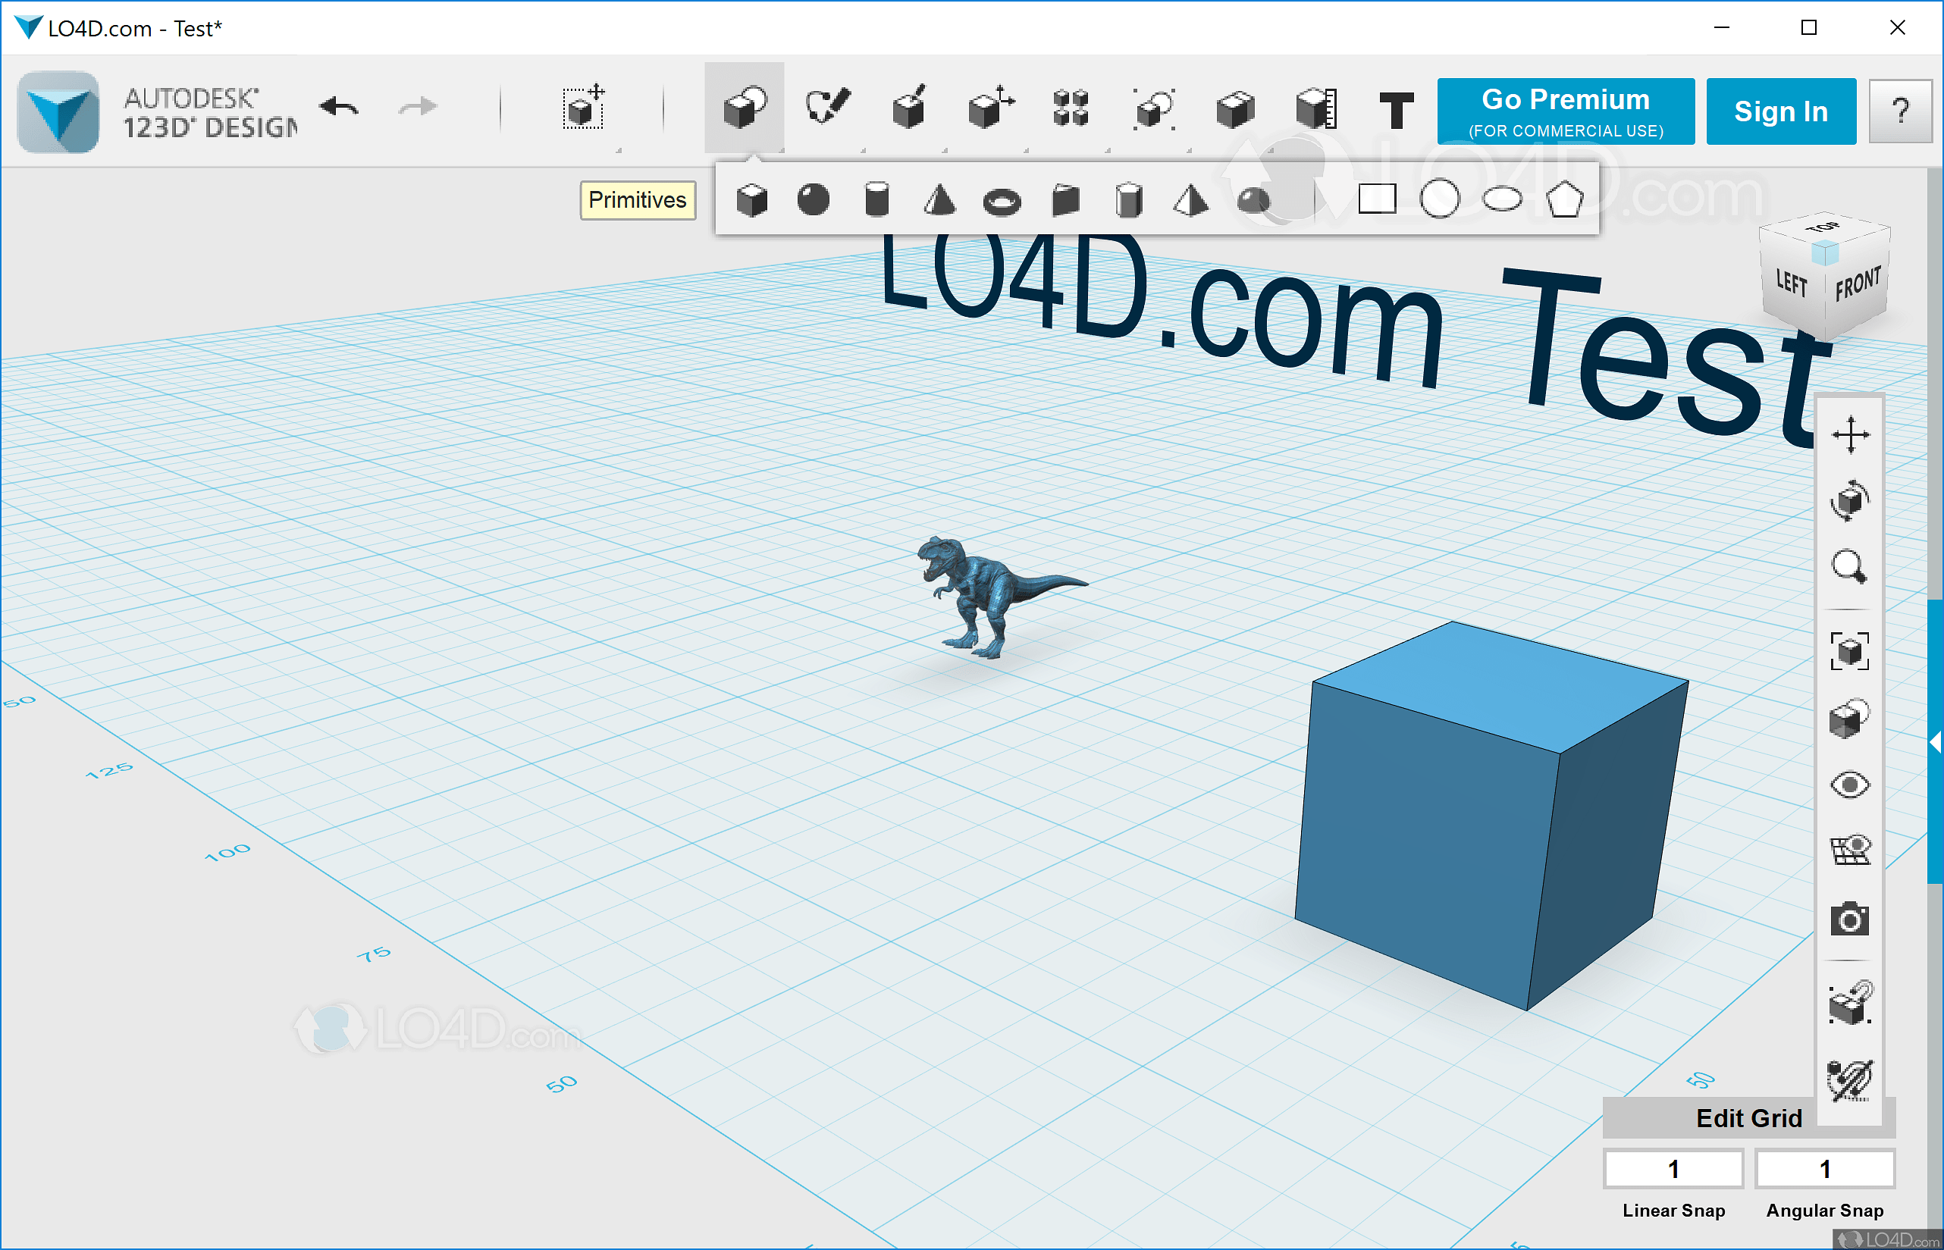Insert a Cylinder primitive

(x=876, y=199)
